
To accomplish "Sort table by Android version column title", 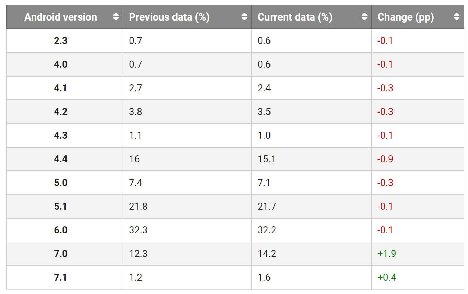I will (x=61, y=17).
